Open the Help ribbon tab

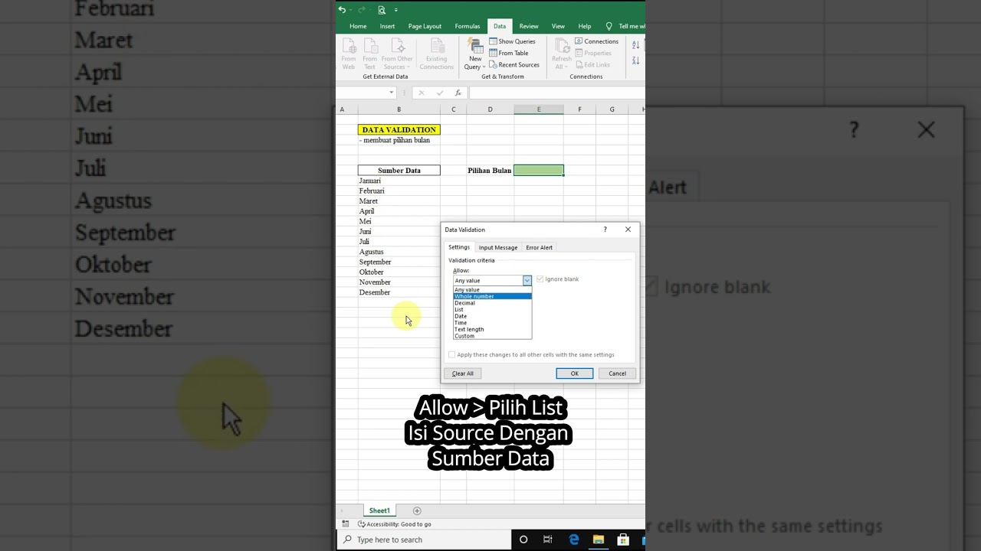(585, 26)
